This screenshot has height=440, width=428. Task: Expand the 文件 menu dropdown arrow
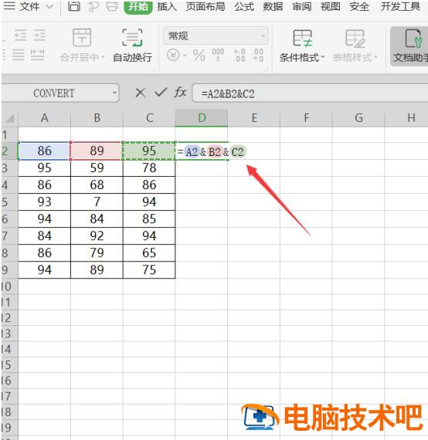(49, 6)
